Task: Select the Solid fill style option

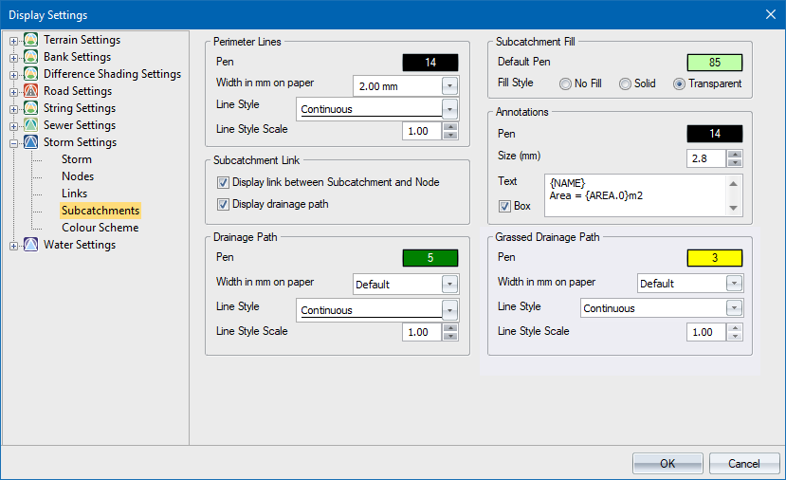Action: pos(625,83)
